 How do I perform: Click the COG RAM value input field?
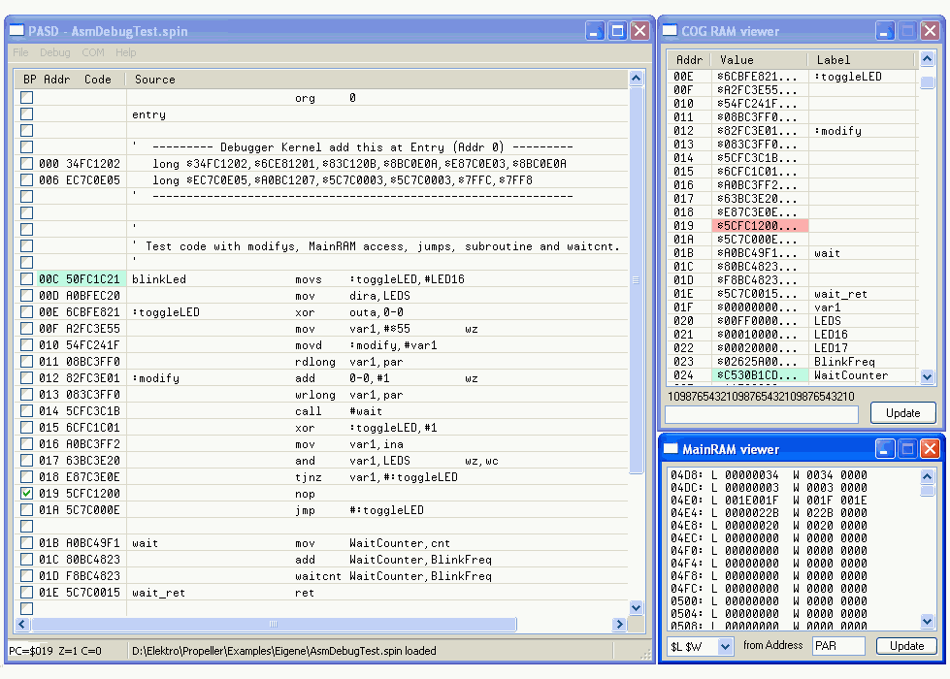pyautogui.click(x=762, y=414)
